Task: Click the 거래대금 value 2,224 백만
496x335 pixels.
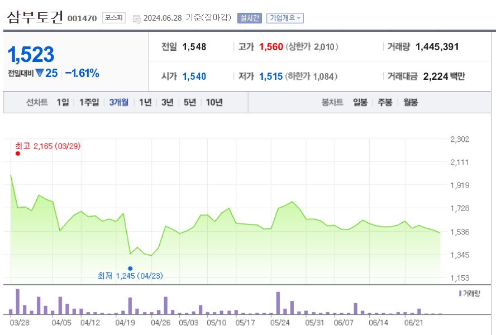Action: click(444, 76)
